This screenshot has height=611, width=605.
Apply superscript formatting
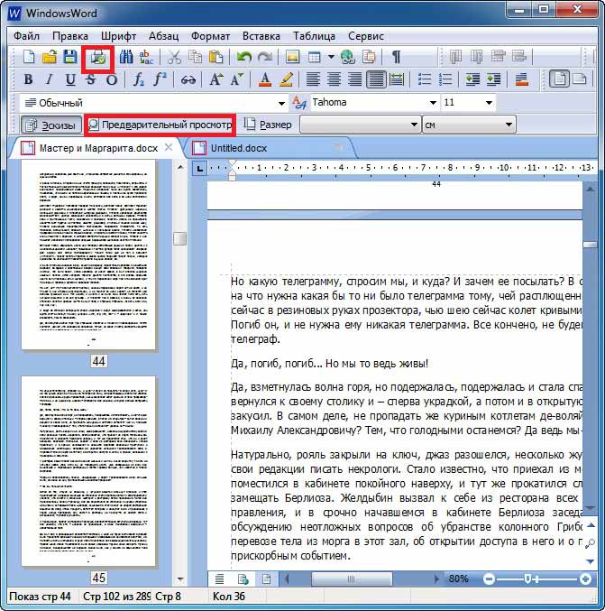tap(160, 79)
